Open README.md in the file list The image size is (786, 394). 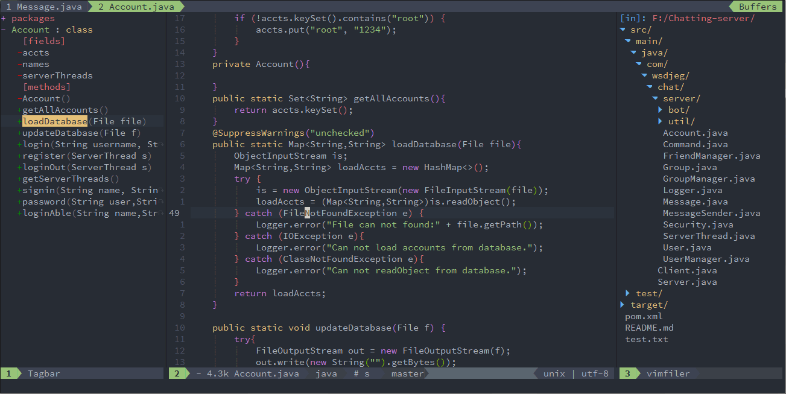click(649, 328)
